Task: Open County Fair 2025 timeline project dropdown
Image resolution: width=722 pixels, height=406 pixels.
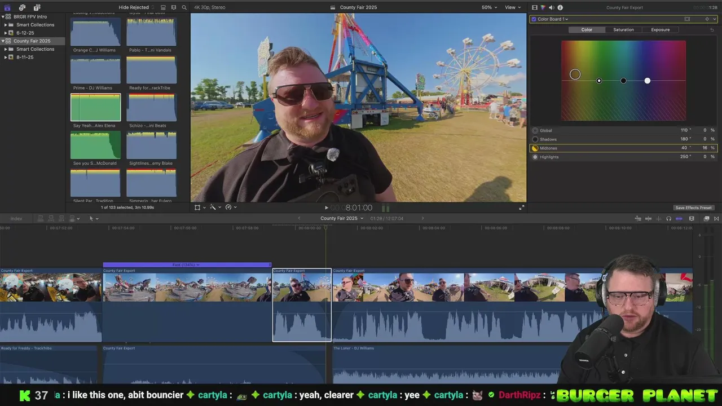Action: tap(342, 218)
